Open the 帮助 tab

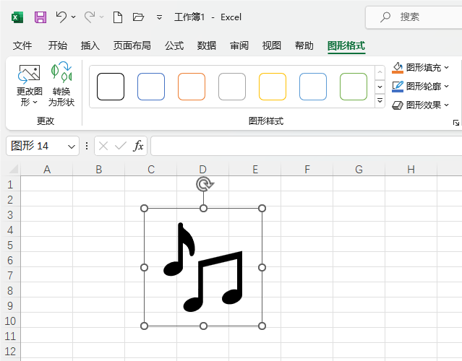point(304,45)
